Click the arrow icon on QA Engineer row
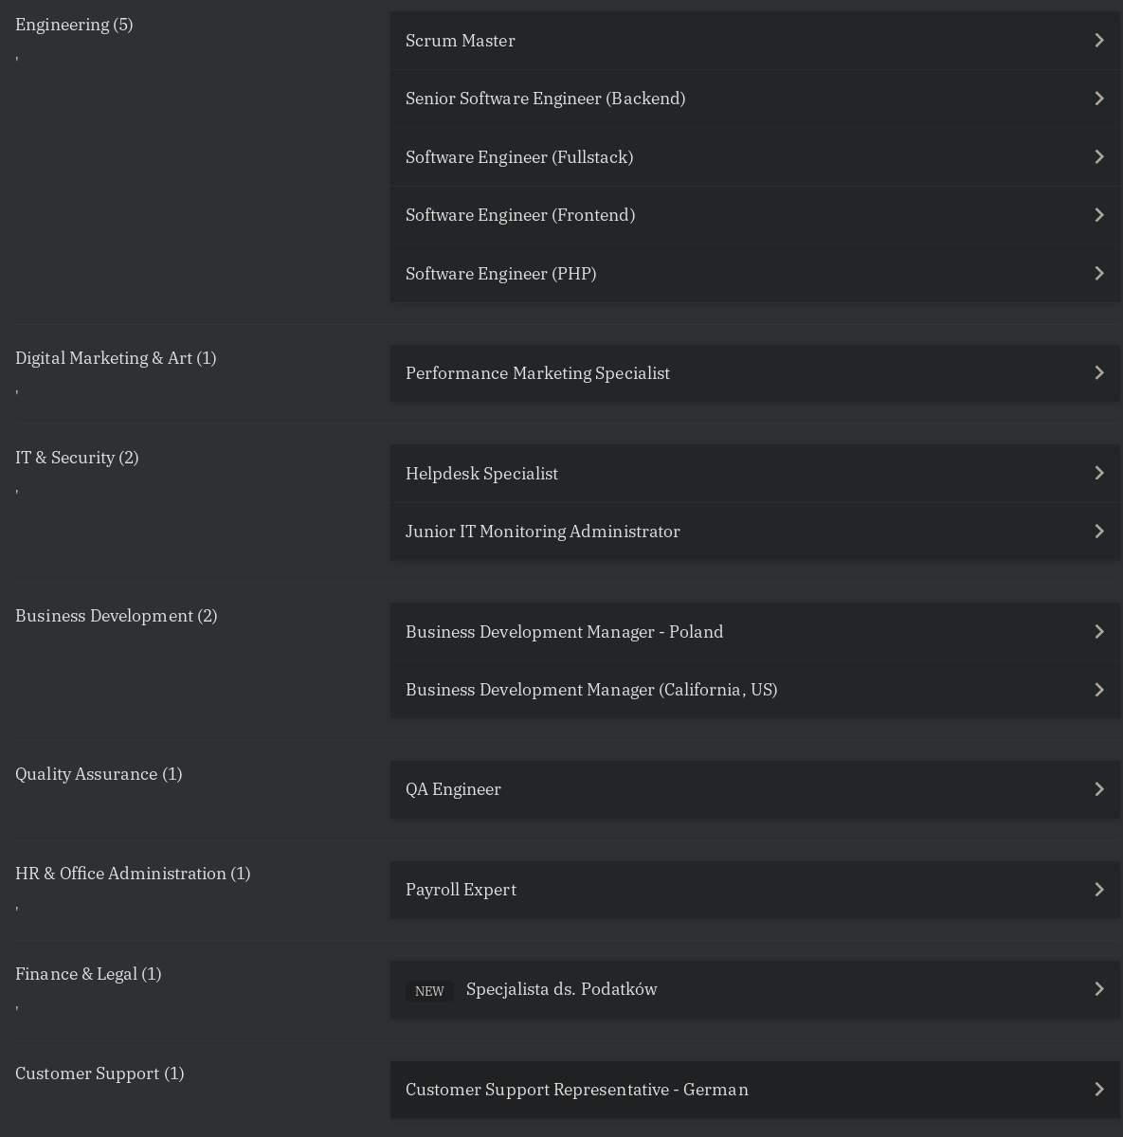The height and width of the screenshot is (1137, 1123). click(x=1099, y=788)
